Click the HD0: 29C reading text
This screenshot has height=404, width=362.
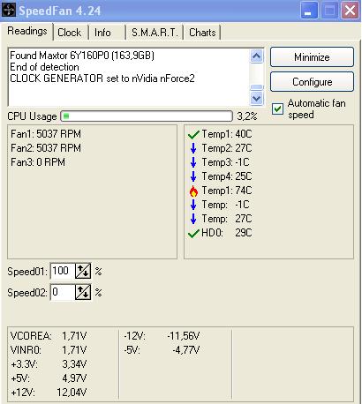click(x=227, y=233)
